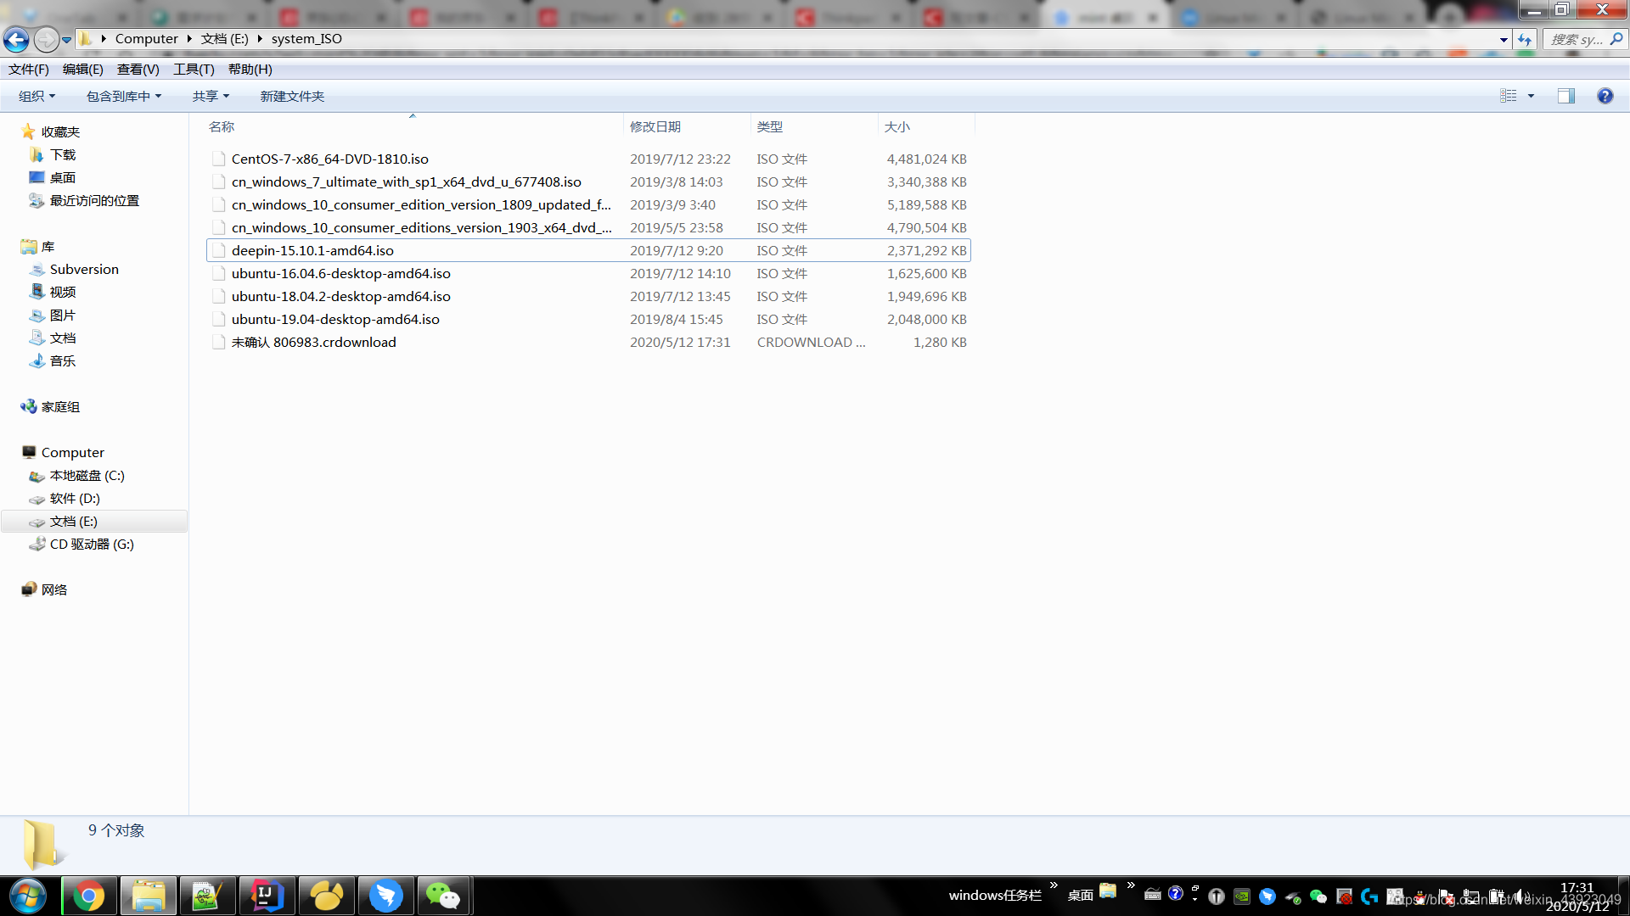Expand the view options dropdown arrow
Viewport: 1630px width, 916px height.
point(1531,96)
